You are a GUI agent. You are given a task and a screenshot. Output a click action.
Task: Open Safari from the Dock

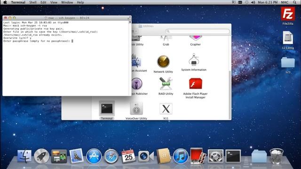111,156
